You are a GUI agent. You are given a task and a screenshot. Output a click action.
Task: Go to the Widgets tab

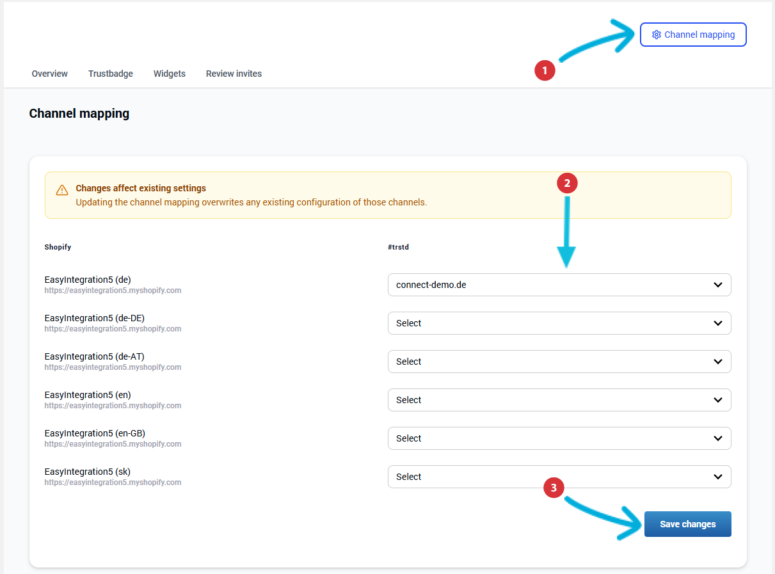170,74
